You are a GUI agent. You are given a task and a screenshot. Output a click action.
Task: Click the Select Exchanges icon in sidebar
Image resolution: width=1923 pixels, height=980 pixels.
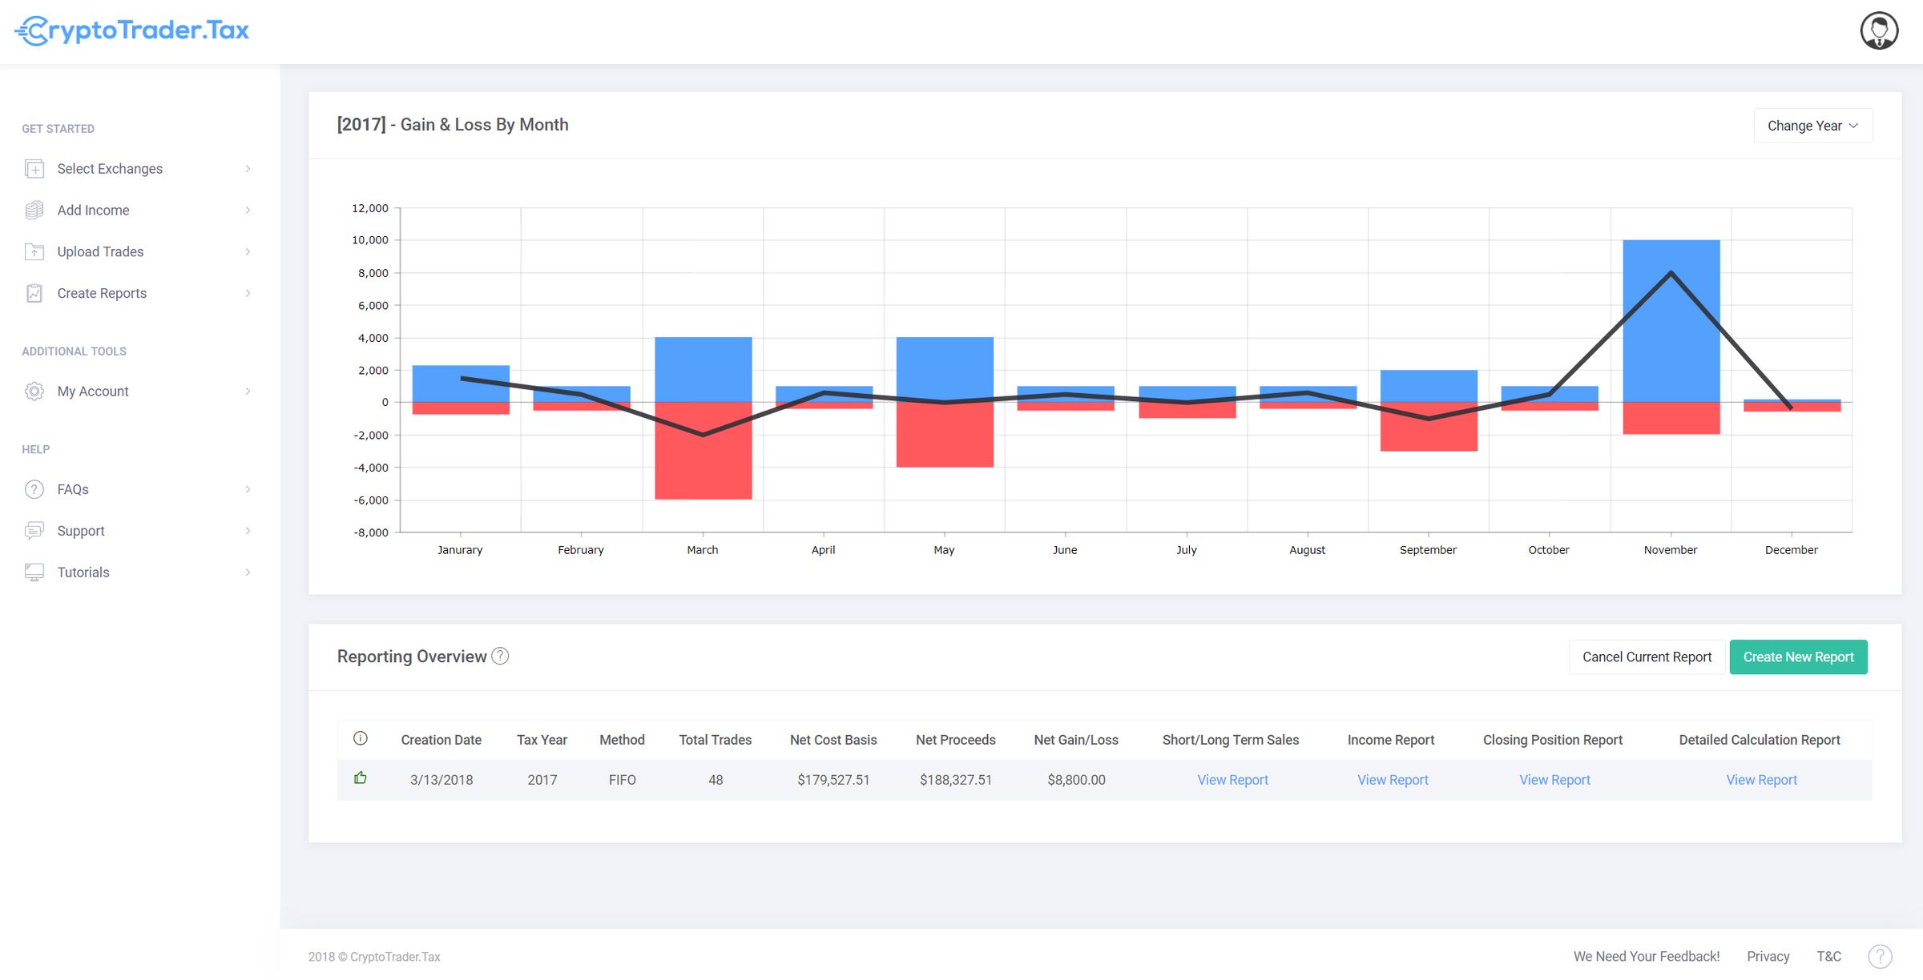point(34,168)
